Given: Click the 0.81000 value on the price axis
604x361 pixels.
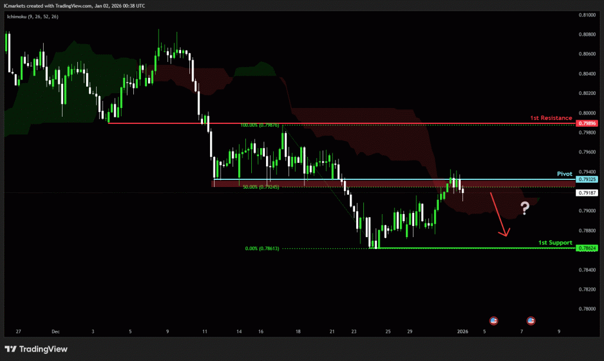Looking at the screenshot, I should (x=586, y=15).
